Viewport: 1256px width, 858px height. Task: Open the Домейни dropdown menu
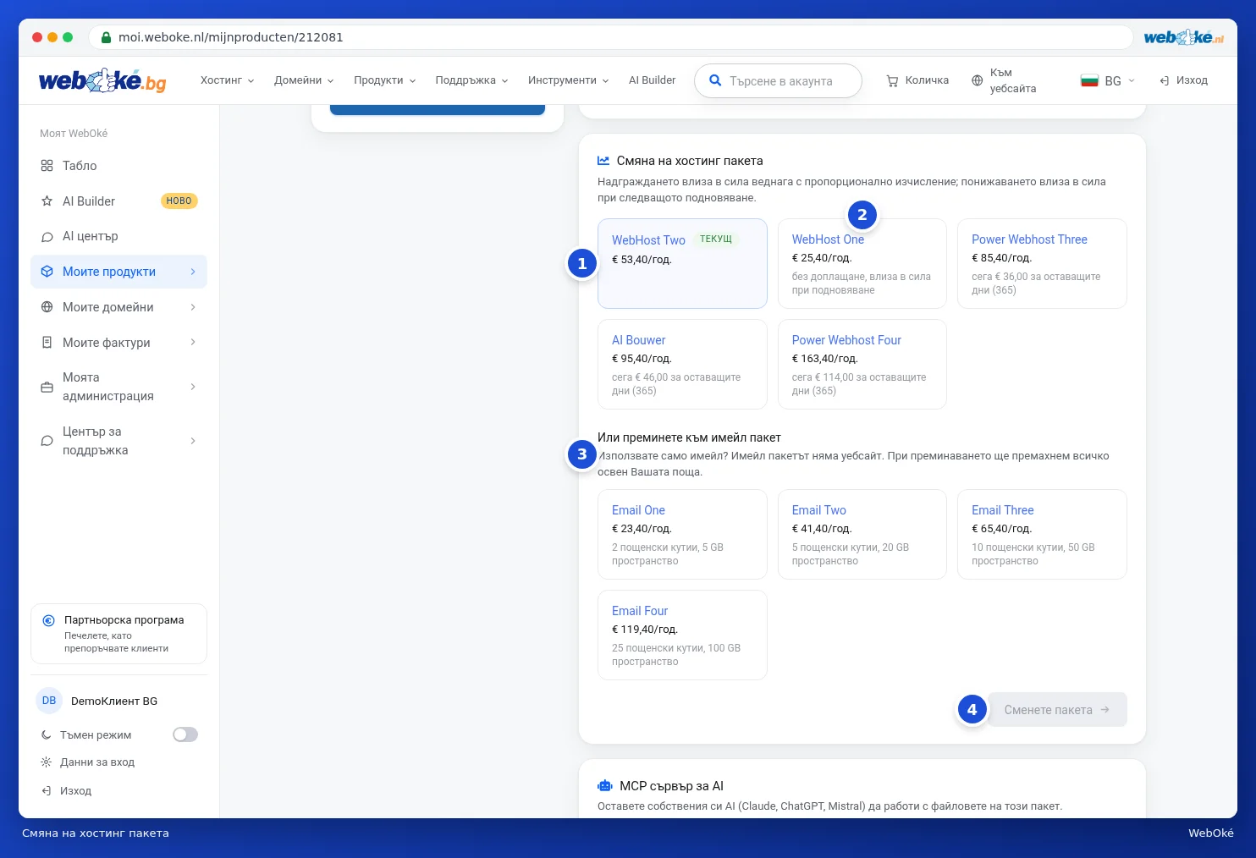[304, 80]
